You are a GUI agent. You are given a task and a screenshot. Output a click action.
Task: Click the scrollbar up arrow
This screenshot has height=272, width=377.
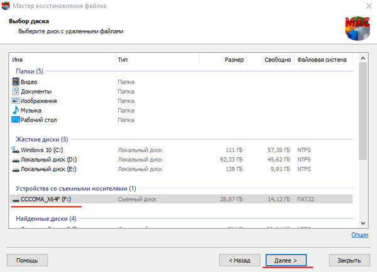coord(363,58)
